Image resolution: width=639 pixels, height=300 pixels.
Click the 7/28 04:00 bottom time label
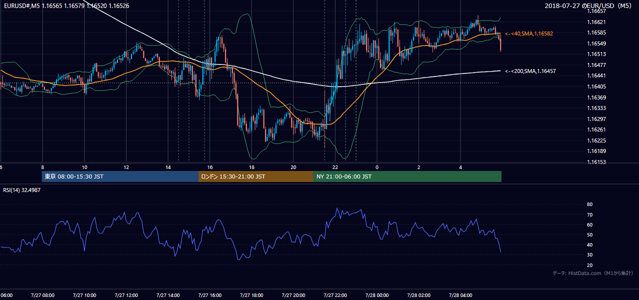tap(460, 295)
